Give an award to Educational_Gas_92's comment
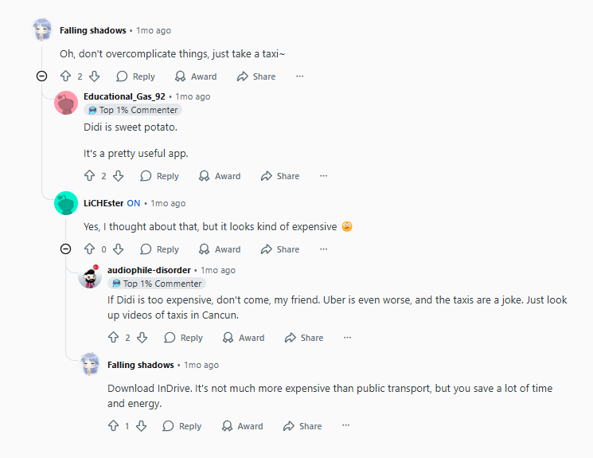The width and height of the screenshot is (593, 458). pos(220,176)
